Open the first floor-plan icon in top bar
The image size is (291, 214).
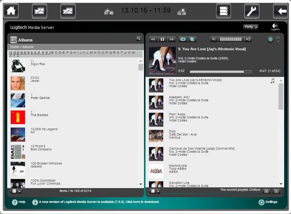tap(40, 11)
